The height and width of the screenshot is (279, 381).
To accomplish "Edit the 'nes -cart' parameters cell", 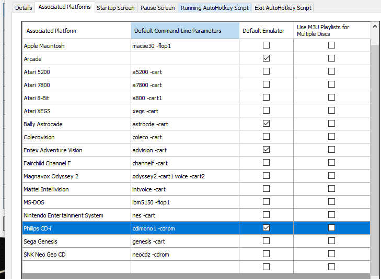I will point(185,215).
